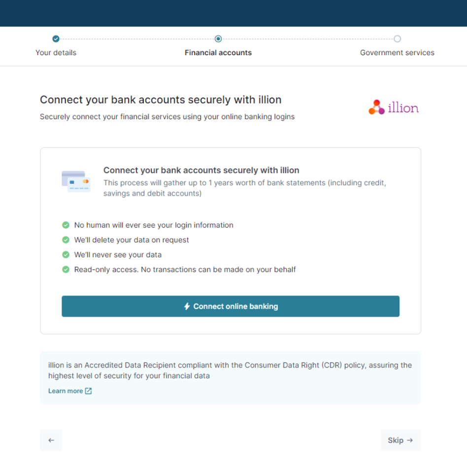Image resolution: width=467 pixels, height=462 pixels.
Task: Click the illion logo
Action: [x=394, y=107]
